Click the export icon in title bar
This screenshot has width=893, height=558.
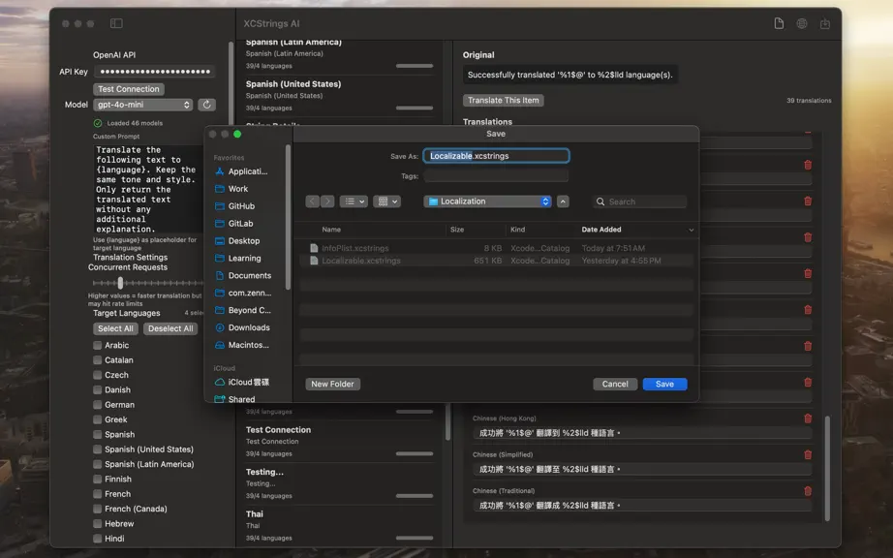(x=824, y=23)
